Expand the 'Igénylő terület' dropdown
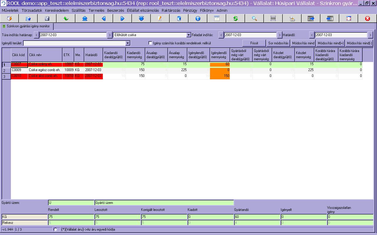This screenshot has width=377, height=235. point(128,43)
